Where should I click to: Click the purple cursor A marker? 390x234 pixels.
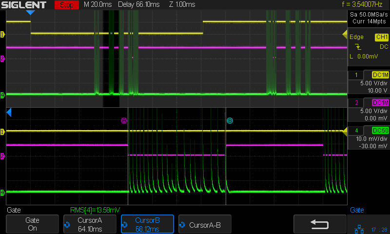(x=124, y=120)
